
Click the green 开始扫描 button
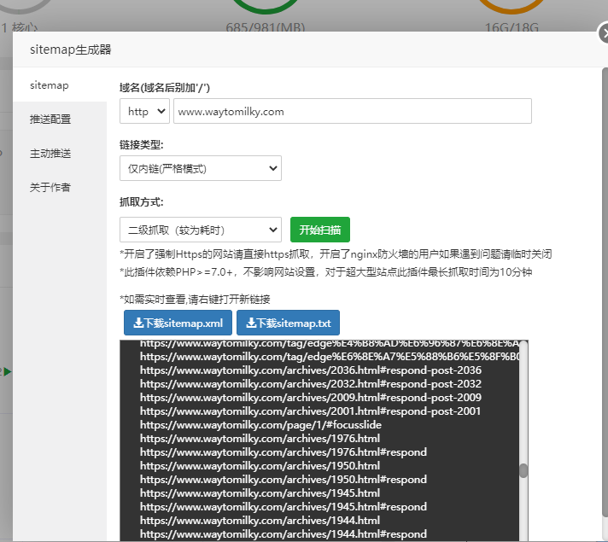(320, 230)
